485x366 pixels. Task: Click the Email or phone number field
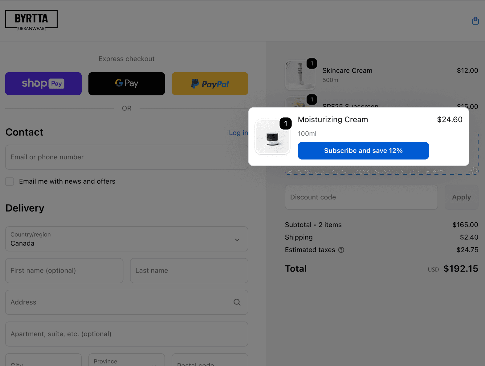click(127, 157)
